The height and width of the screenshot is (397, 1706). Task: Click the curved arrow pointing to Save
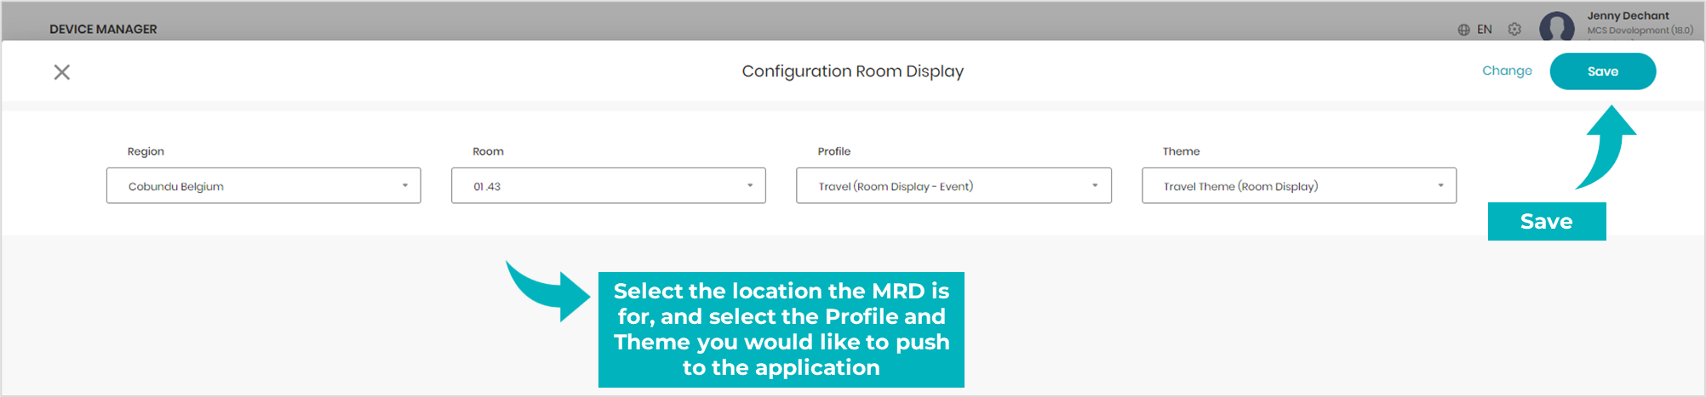1606,146
